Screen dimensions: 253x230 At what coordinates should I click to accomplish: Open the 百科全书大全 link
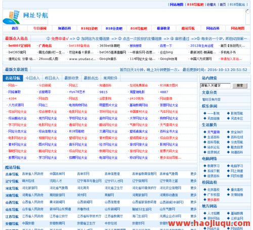(x=169, y=131)
